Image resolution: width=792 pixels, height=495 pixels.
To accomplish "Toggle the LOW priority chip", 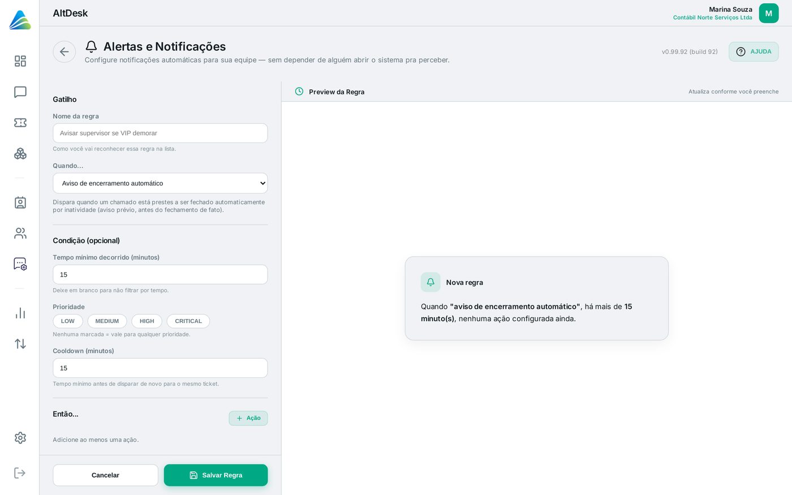I will tap(68, 321).
